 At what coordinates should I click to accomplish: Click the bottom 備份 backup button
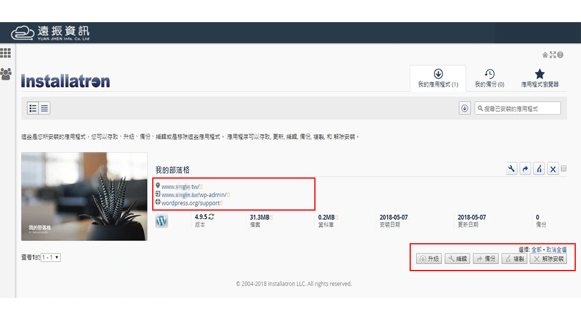[x=486, y=259]
